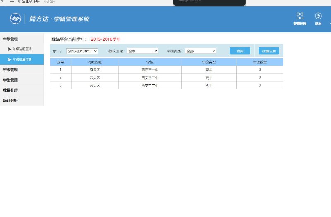Click 未央区 cell in row 3
The height and width of the screenshot is (217, 331).
point(95,85)
